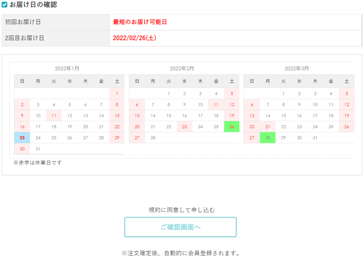This screenshot has width=364, height=259.
Task: Select February 28 in the February calendar
Action: (x=153, y=138)
